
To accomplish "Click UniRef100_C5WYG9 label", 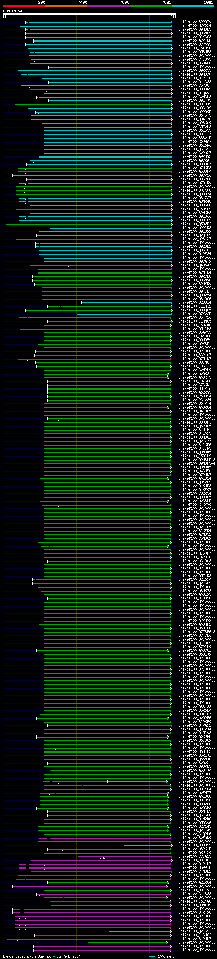I will pos(194,209).
